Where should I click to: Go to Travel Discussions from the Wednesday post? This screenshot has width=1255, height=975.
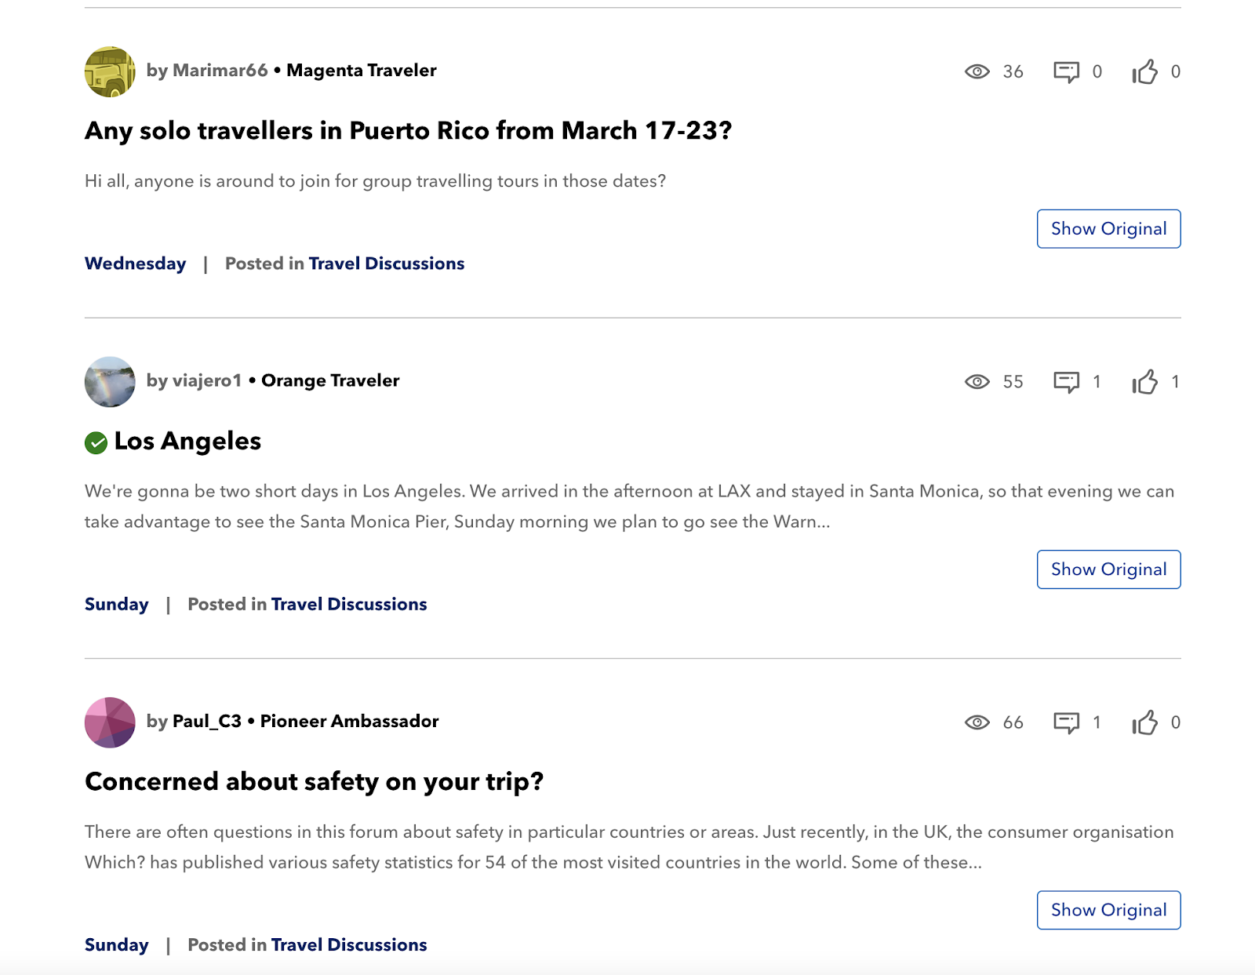pos(386,264)
